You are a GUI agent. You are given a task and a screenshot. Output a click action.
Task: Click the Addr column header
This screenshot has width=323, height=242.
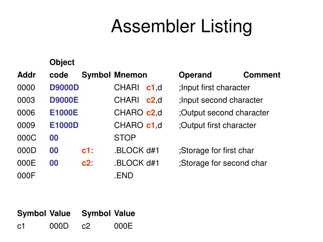point(26,75)
